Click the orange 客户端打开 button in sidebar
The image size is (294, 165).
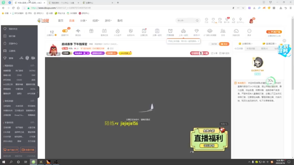tap(11, 150)
